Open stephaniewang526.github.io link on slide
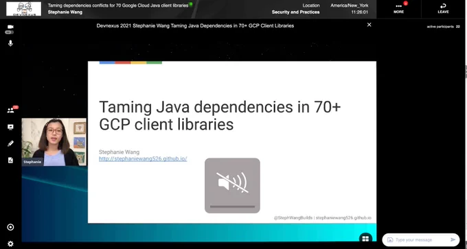 point(143,159)
